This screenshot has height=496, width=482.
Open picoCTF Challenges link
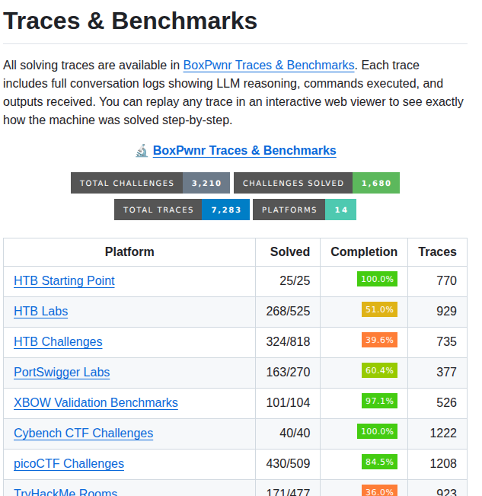69,463
